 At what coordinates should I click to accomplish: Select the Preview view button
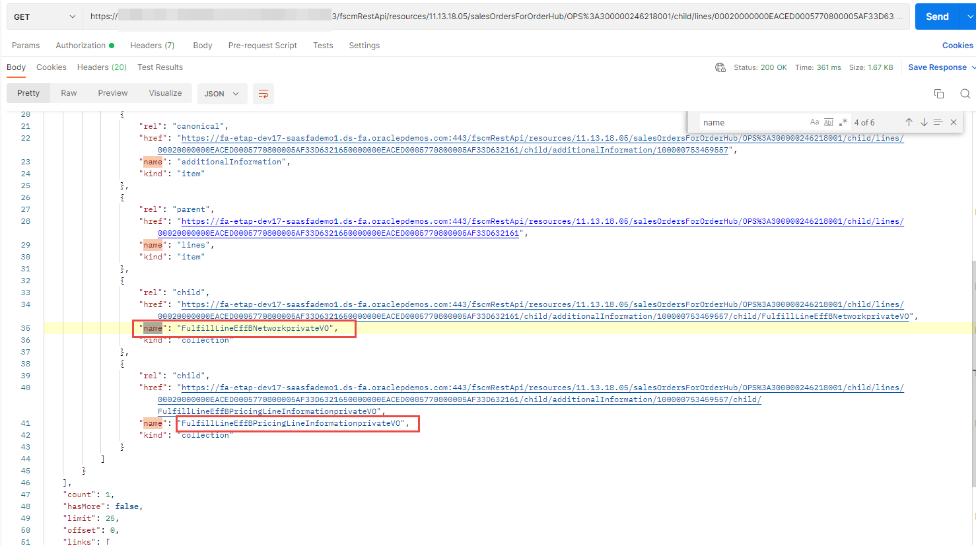(x=113, y=93)
